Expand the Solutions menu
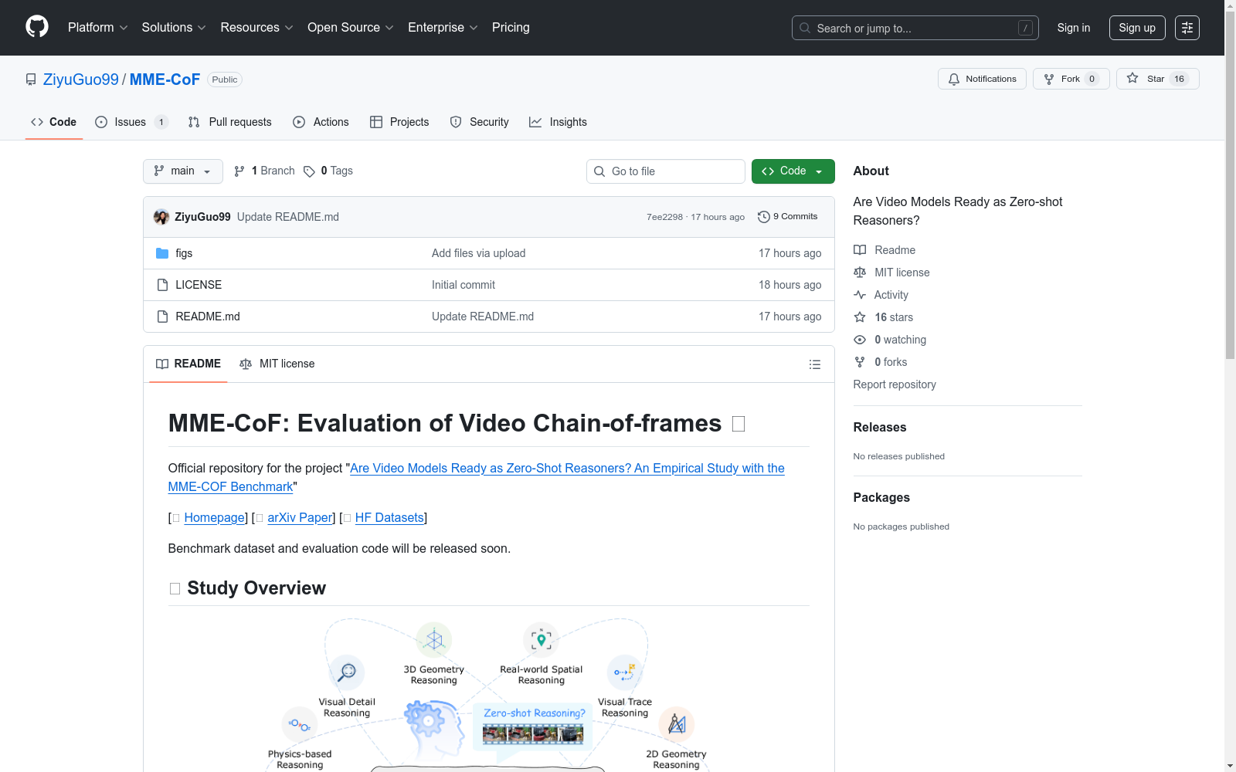Screen dimensions: 1236x772 click(x=174, y=28)
